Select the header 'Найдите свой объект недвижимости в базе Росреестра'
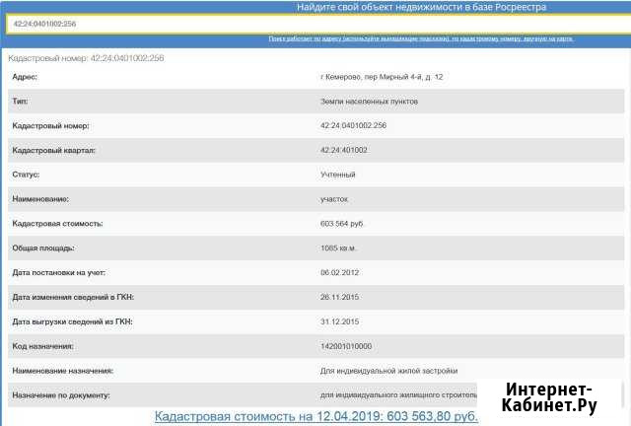The width and height of the screenshot is (631, 426). (421, 7)
